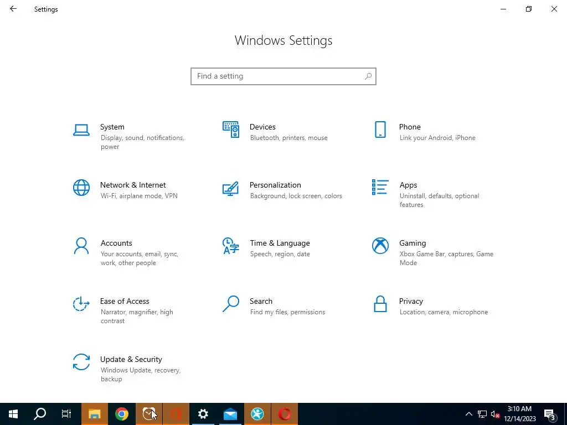The width and height of the screenshot is (567, 425).
Task: Click the Privacy padlock icon
Action: pos(380,304)
